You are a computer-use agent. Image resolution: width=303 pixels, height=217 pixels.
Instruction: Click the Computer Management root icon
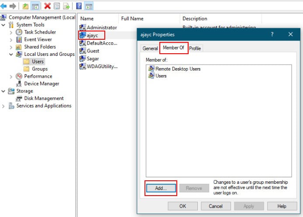tap(3, 17)
